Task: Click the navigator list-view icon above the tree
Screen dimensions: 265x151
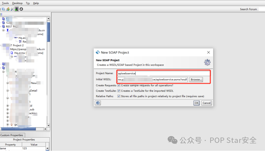Action: [1, 15]
